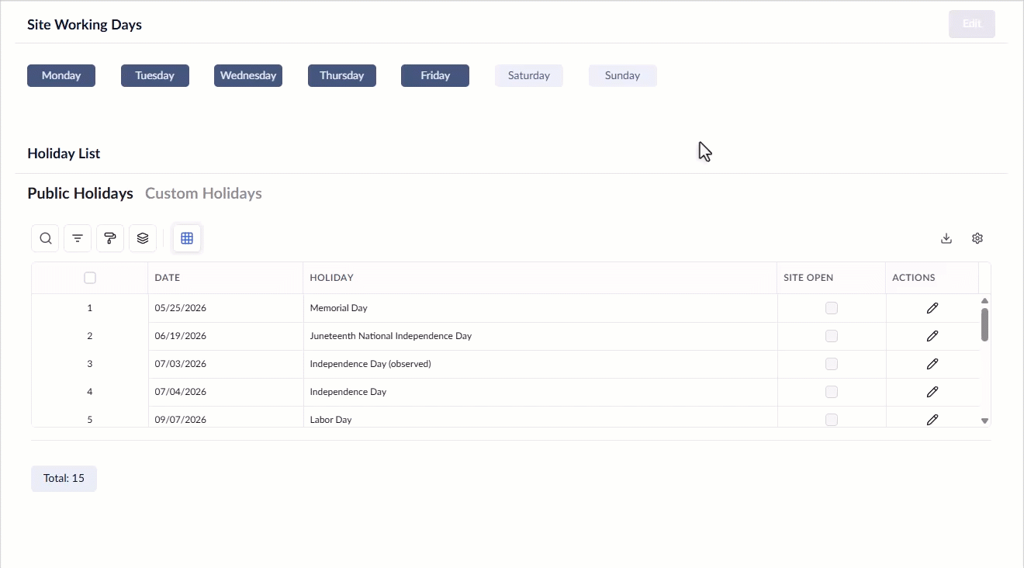Open the table search tool

click(45, 238)
